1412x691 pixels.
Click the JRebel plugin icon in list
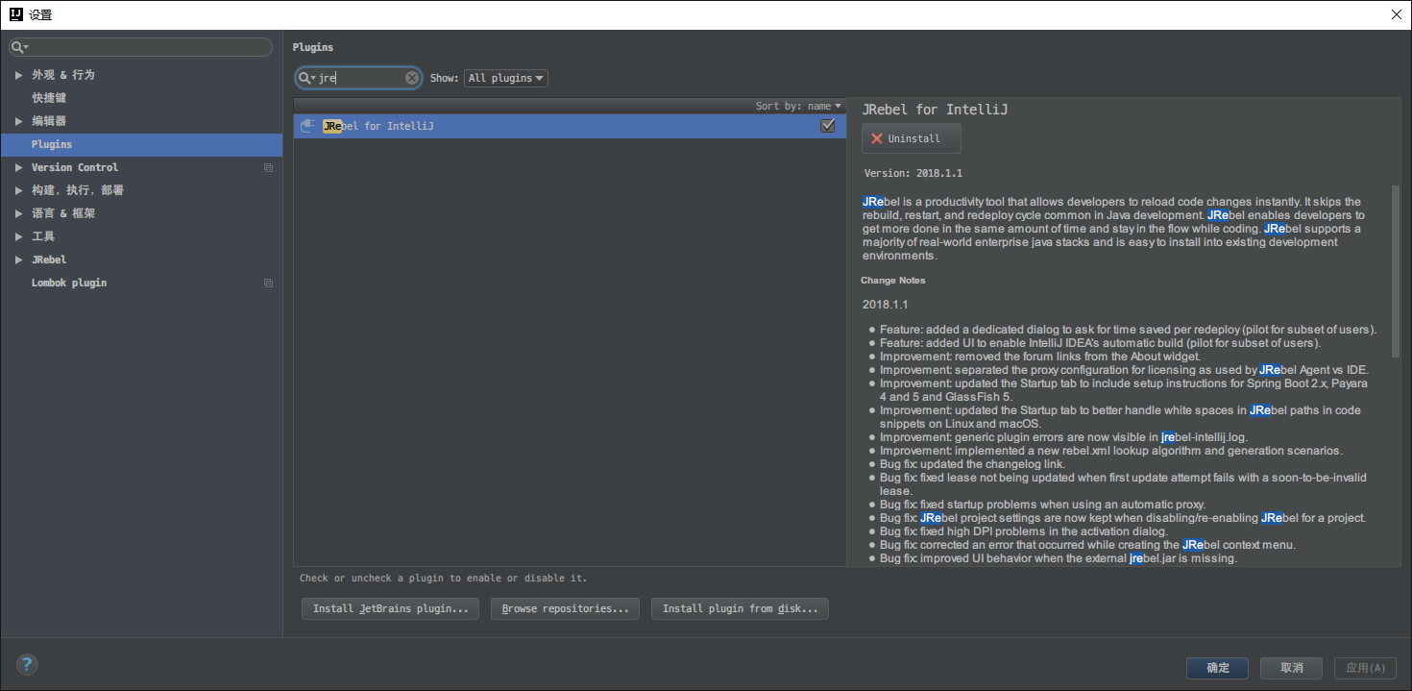[307, 126]
